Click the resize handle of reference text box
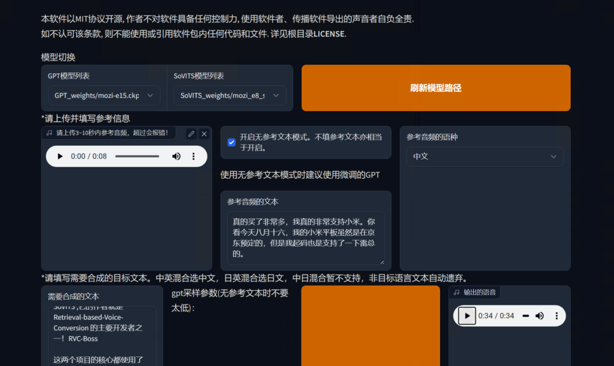This screenshot has width=614, height=366. [x=381, y=262]
